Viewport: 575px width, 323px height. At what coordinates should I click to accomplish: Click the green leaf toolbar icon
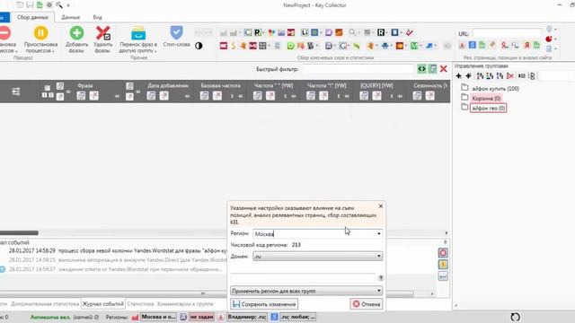[x=357, y=46]
